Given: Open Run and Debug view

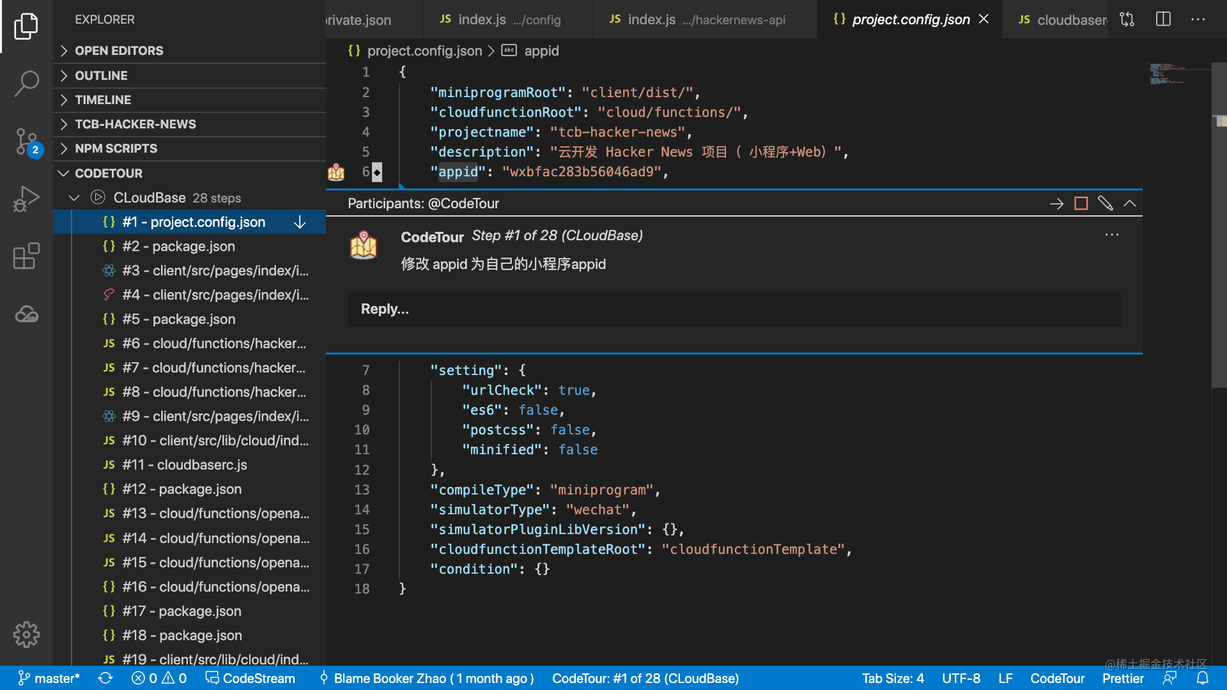Looking at the screenshot, I should 26,199.
